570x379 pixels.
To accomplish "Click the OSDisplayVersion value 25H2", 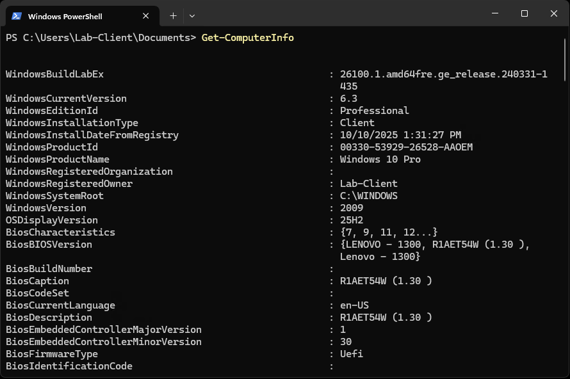I will coord(350,220).
